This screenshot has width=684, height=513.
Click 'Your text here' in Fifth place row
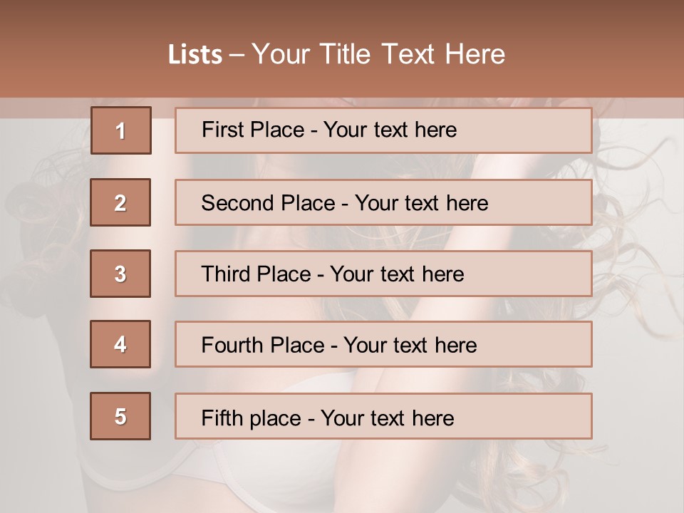388,418
